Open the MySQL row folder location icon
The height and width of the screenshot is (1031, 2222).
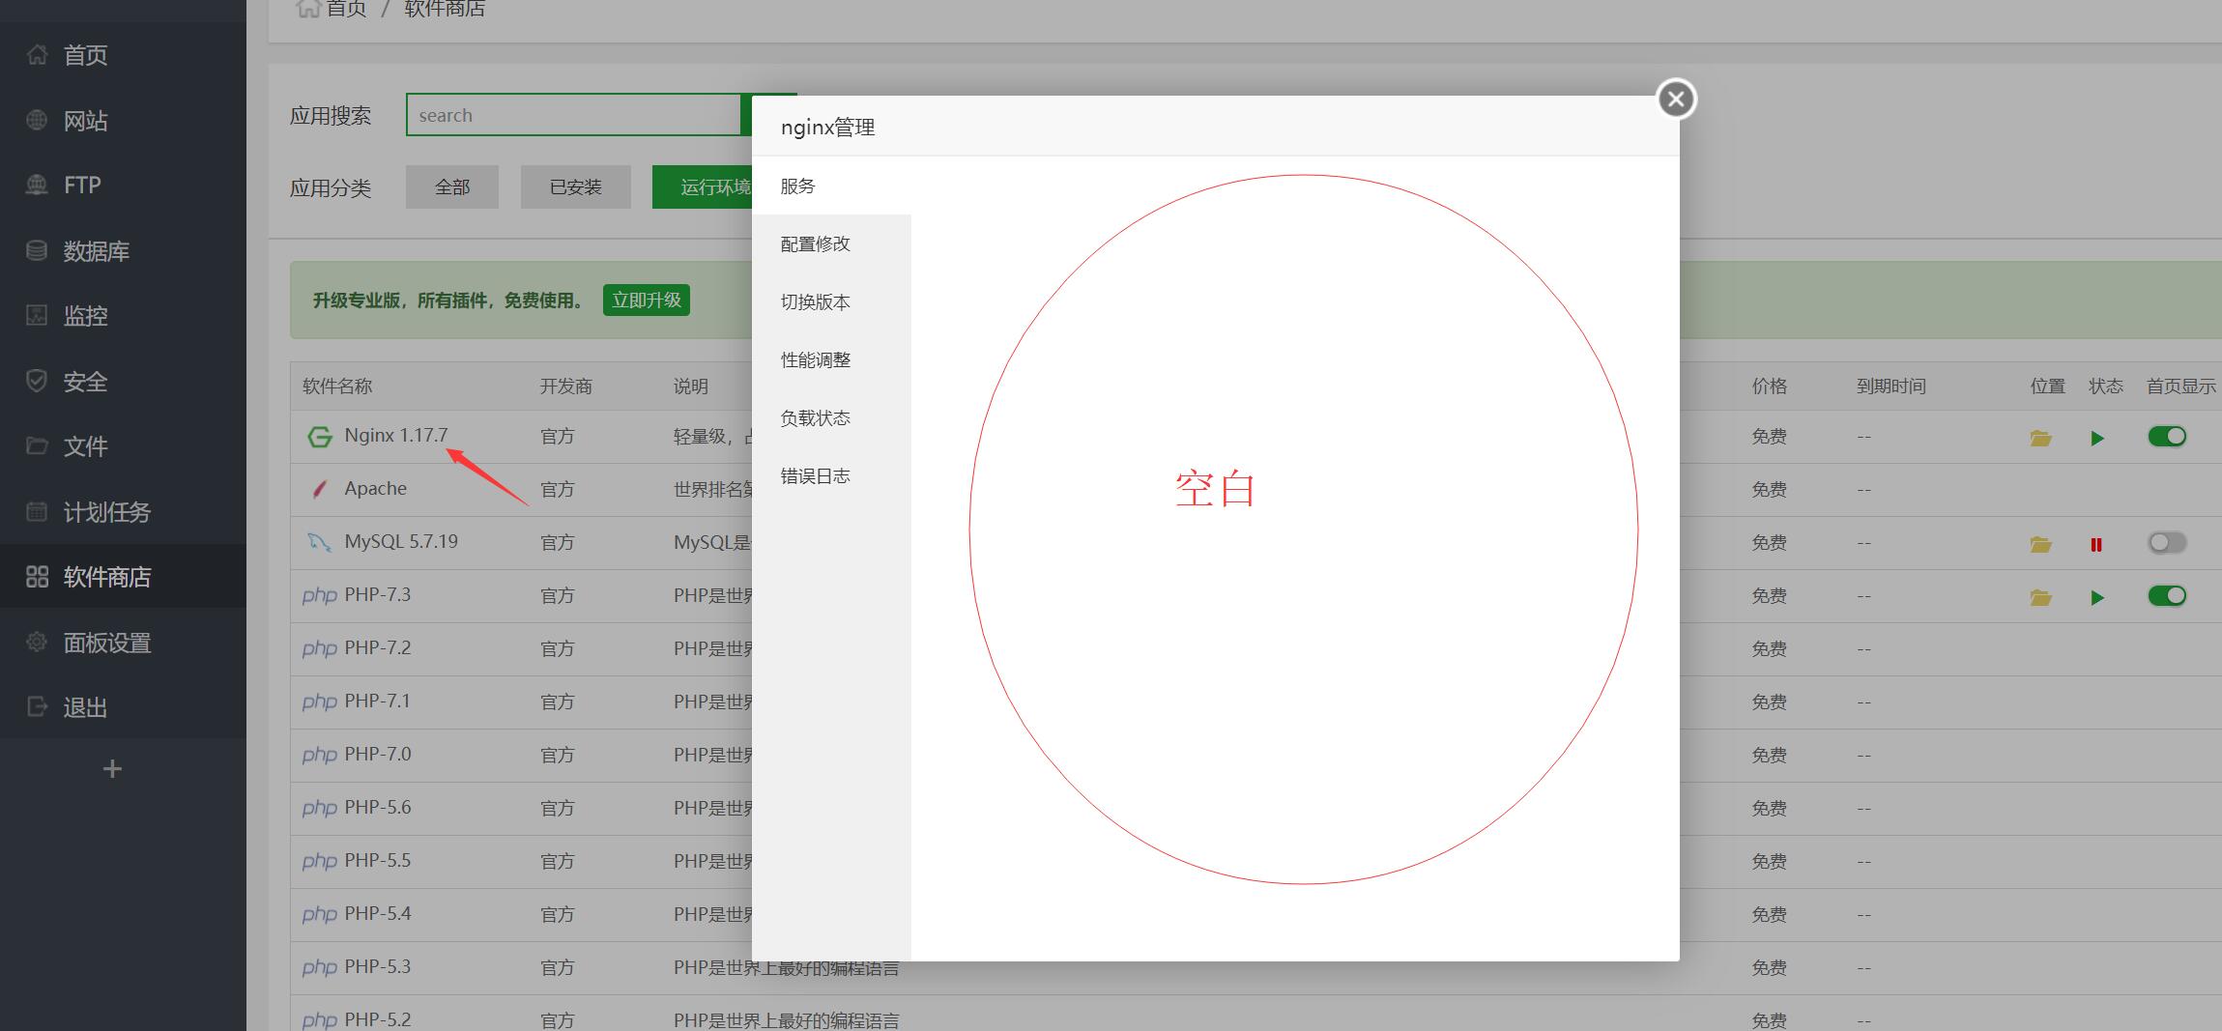coord(2040,544)
